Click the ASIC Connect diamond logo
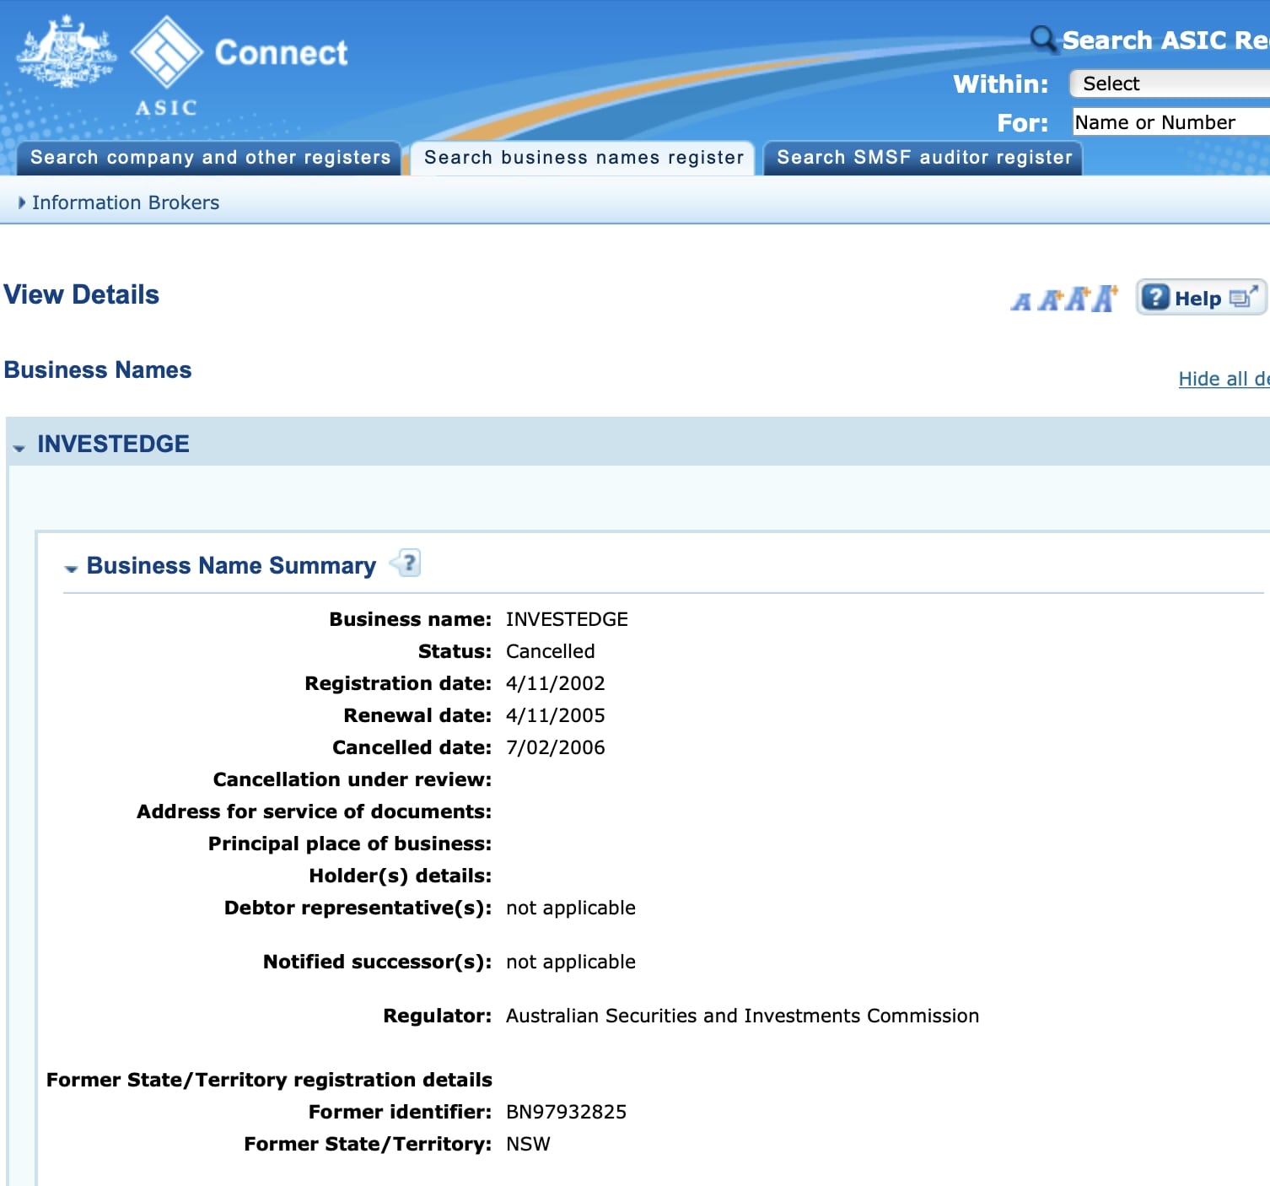 166,52
